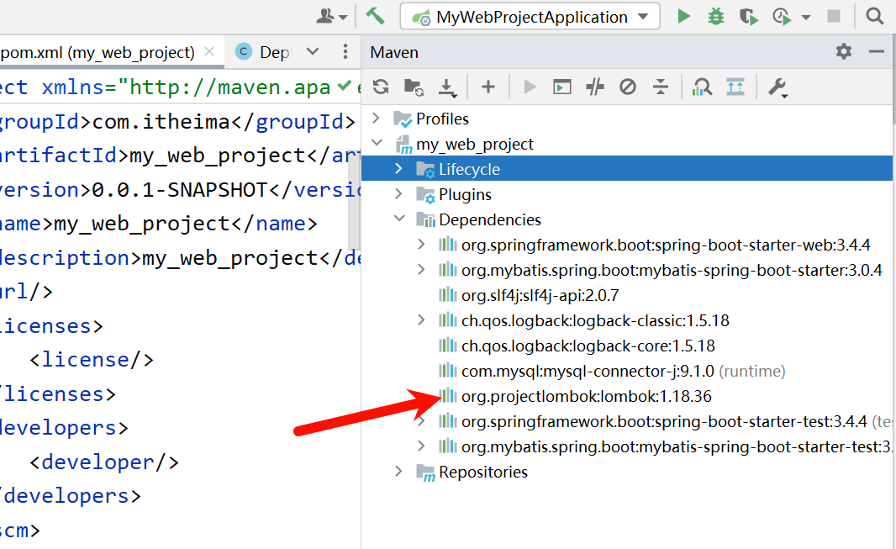Select Repositories tree item

tap(482, 472)
